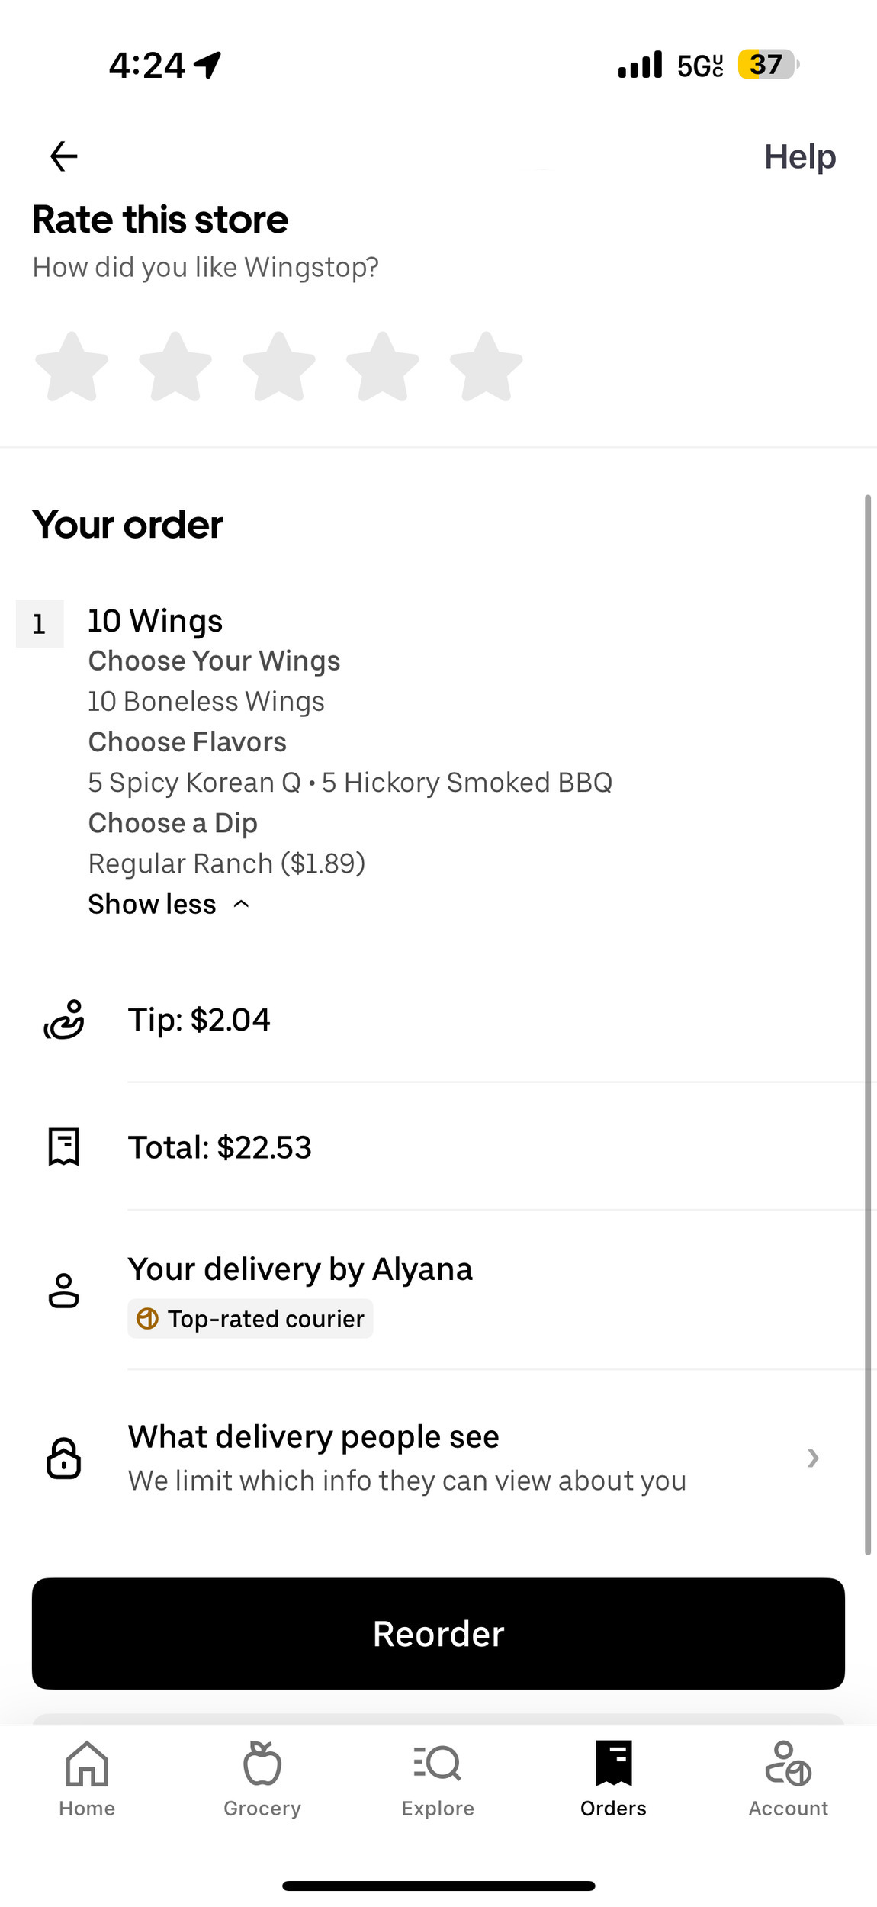877x1907 pixels.
Task: Tap the tip hand-coin icon
Action: point(64,1020)
